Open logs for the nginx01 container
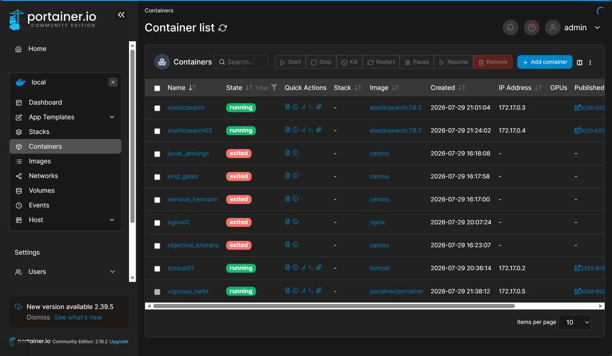The height and width of the screenshot is (356, 612). click(x=287, y=222)
